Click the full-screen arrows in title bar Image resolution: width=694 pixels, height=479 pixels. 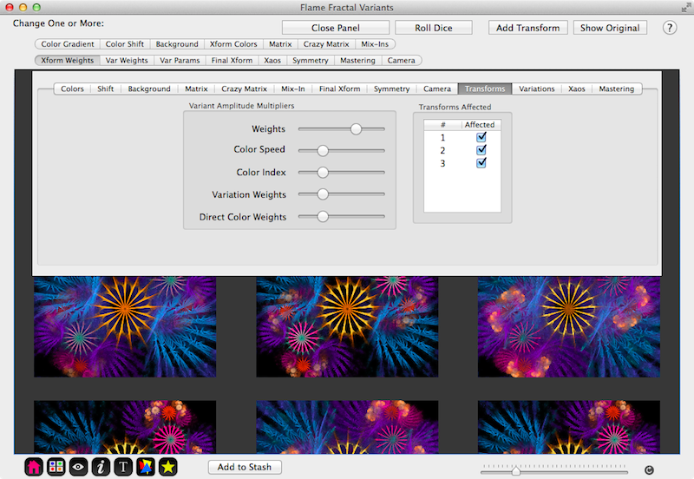[685, 8]
